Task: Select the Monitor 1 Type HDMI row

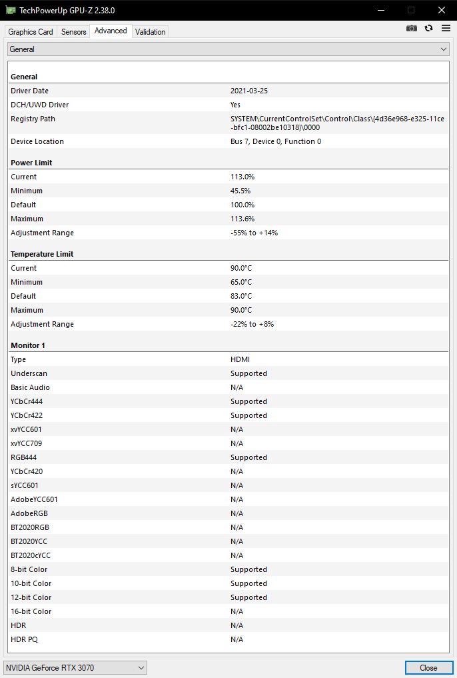Action: (x=228, y=359)
